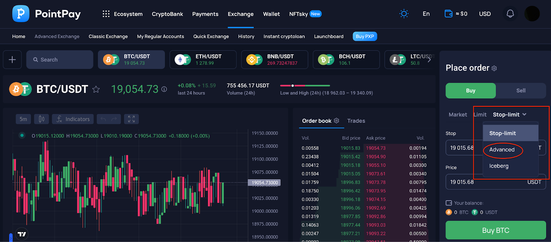Select Advanced from the dropdown list

(511, 150)
